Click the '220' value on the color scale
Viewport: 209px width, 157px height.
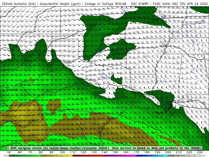(189, 152)
